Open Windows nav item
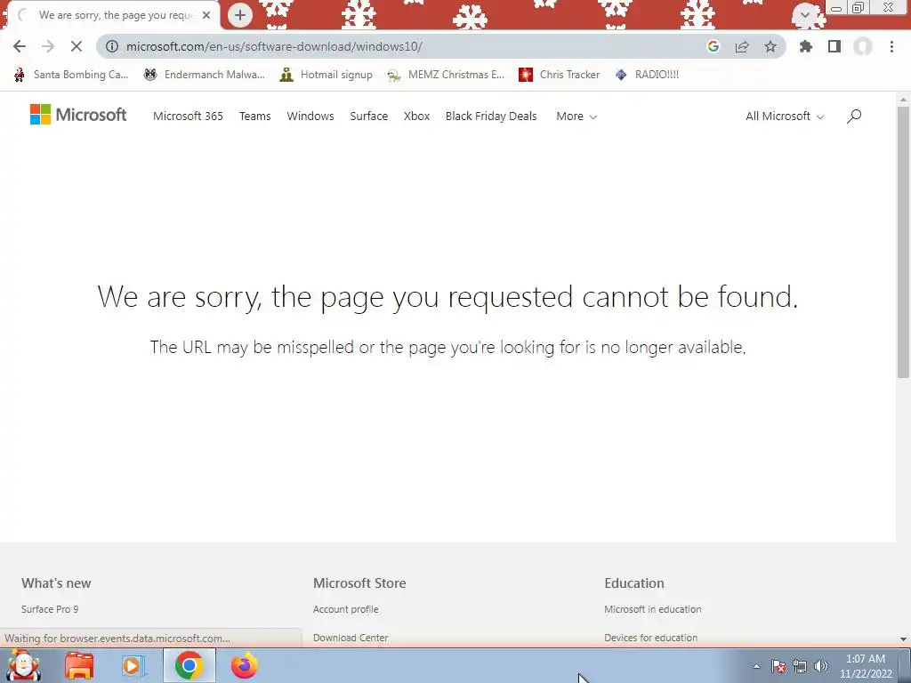This screenshot has height=683, width=911. (310, 117)
